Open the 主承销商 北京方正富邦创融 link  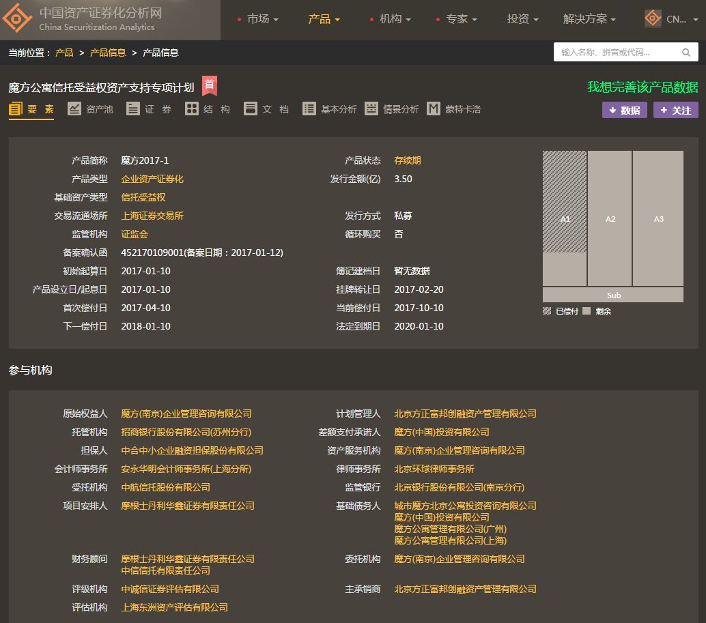(465, 590)
